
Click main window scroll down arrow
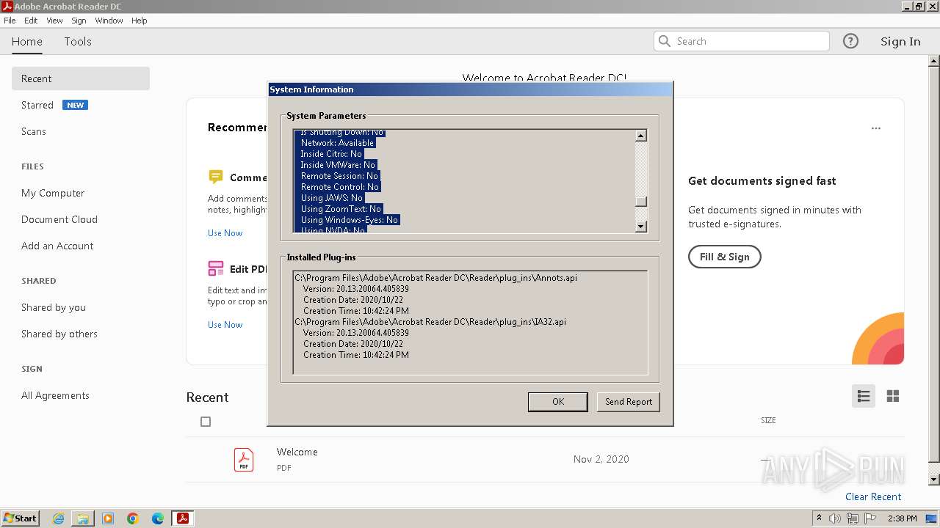934,480
